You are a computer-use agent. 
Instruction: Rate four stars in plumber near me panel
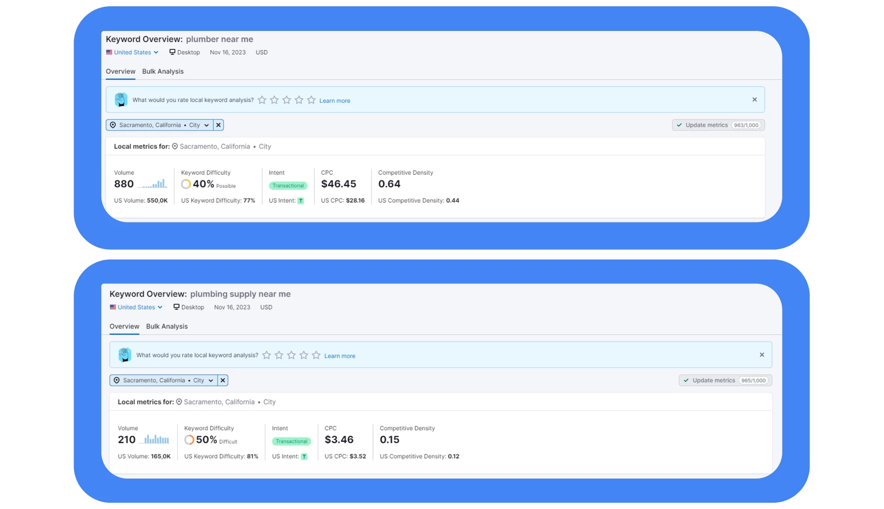(299, 100)
